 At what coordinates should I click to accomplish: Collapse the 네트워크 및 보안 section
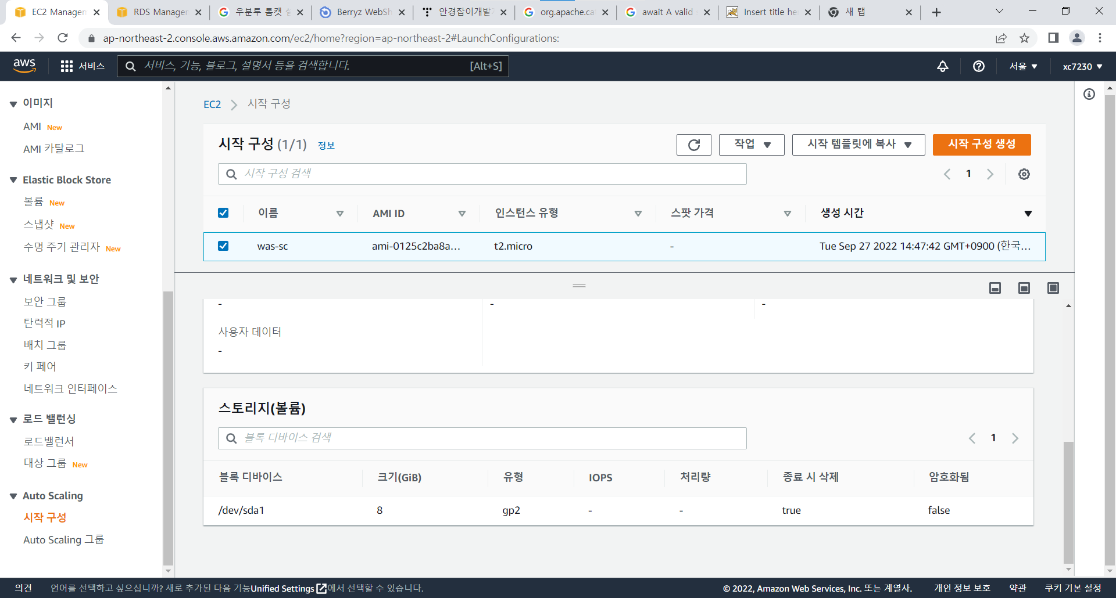tap(13, 280)
